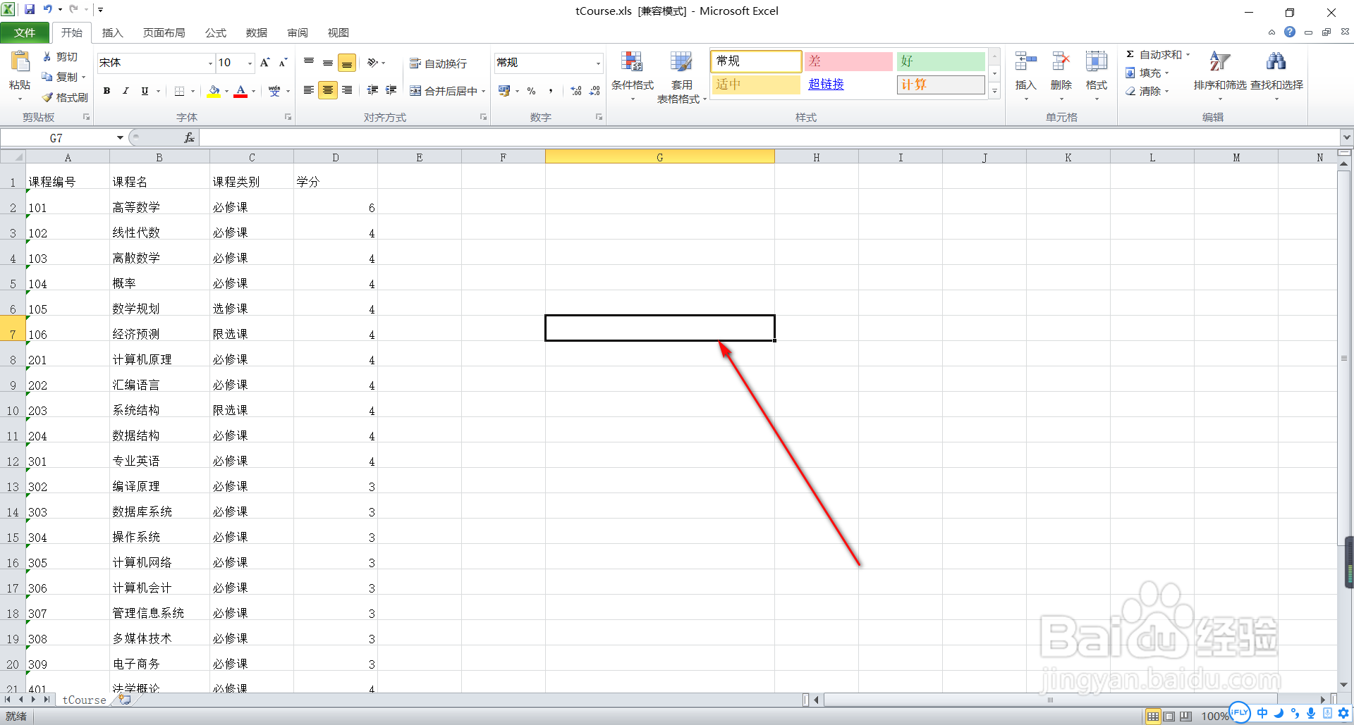Click the Cut (剪切) scissors icon
Viewport: 1354px width, 725px height.
click(47, 56)
